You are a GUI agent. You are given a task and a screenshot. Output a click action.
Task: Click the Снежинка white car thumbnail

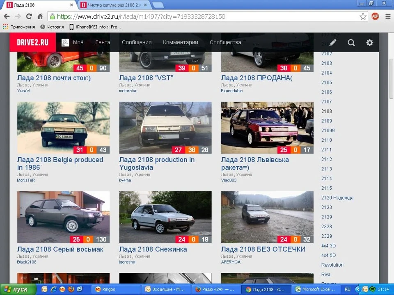[x=165, y=217]
